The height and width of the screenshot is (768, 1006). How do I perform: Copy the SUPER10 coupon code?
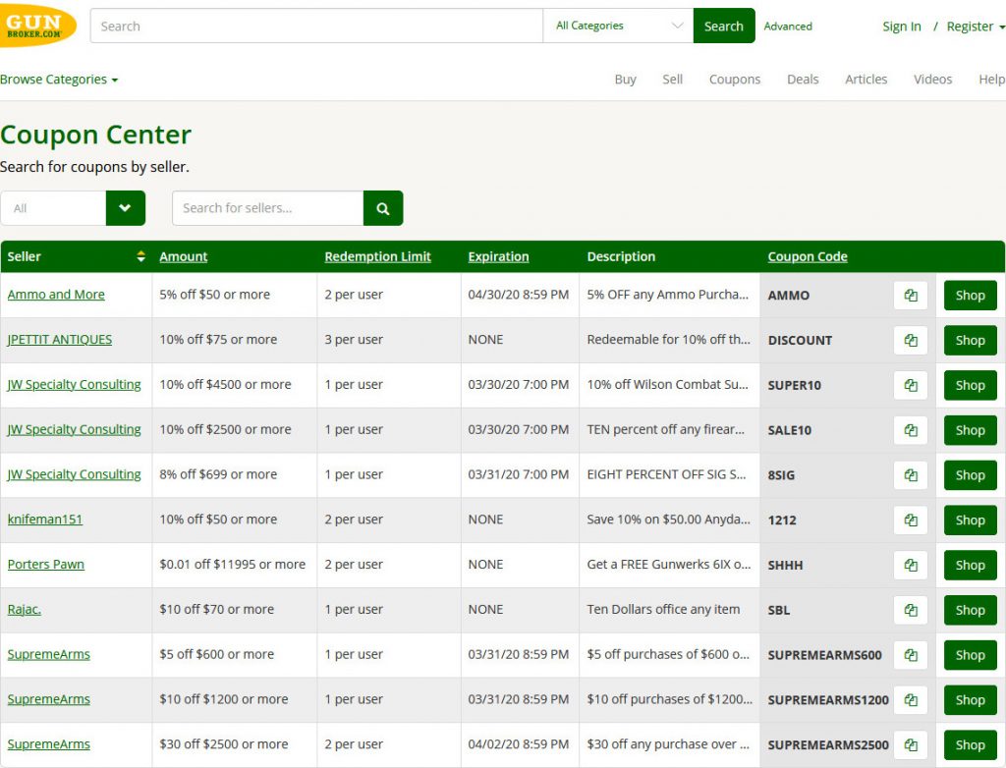[x=911, y=385]
